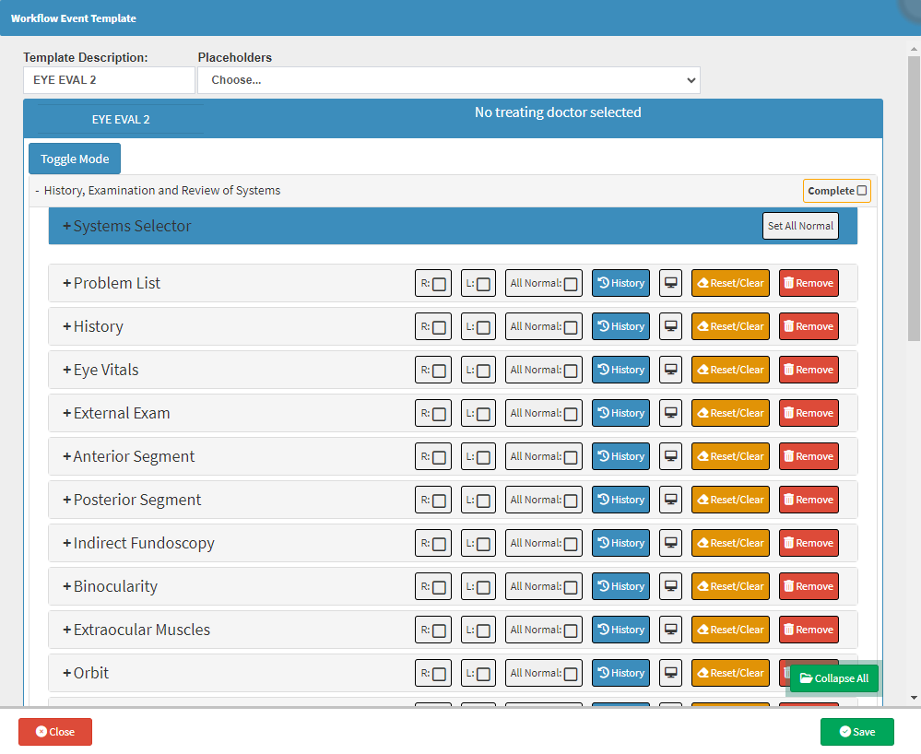Select the EYE EVAL 2 tab

121,120
